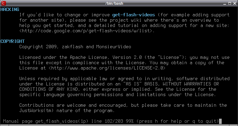The height and width of the screenshot is (126, 238).
Task: Click the 'CONDITIONS OF ANY KIND' line
Action: [118, 89]
